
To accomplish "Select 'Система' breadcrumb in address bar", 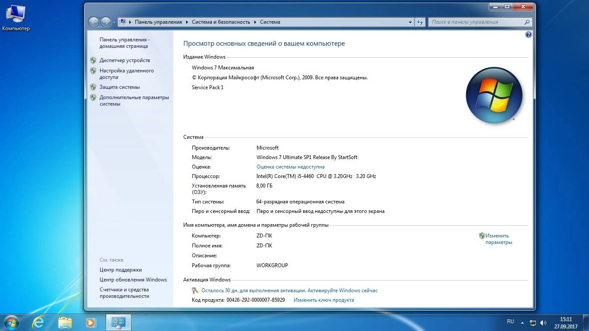I will point(270,22).
